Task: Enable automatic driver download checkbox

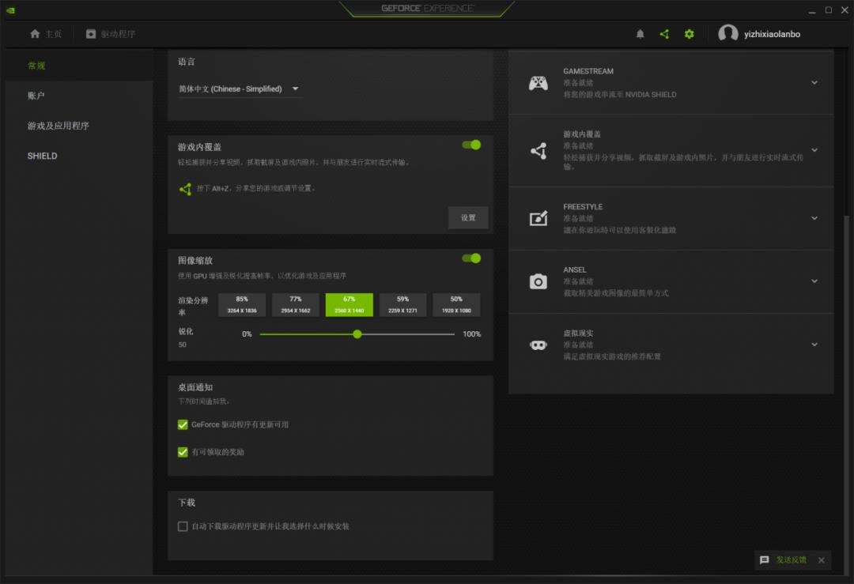Action: coord(183,526)
